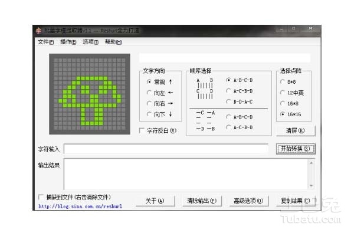This screenshot has width=354, height=236.
Task: Click inside the 输出结果 text area
Action: 186,174
